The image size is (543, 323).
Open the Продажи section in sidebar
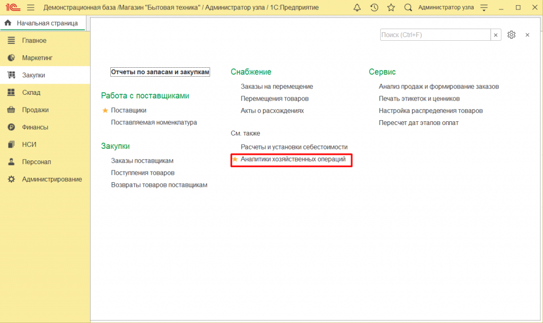[35, 110]
